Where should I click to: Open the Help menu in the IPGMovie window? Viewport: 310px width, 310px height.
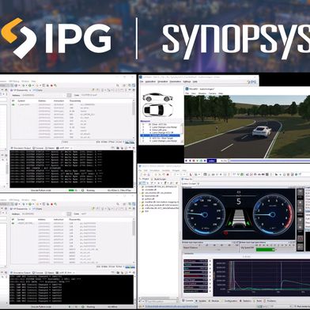pos(221,93)
